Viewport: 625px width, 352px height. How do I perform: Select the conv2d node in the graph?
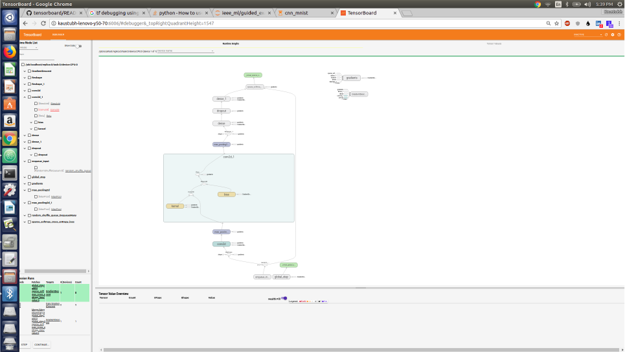click(222, 244)
